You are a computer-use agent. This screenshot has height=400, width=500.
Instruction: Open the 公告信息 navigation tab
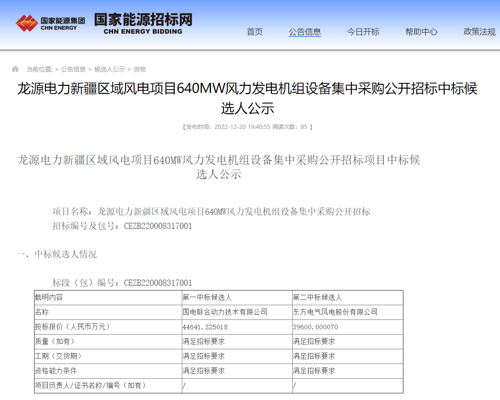click(x=305, y=32)
